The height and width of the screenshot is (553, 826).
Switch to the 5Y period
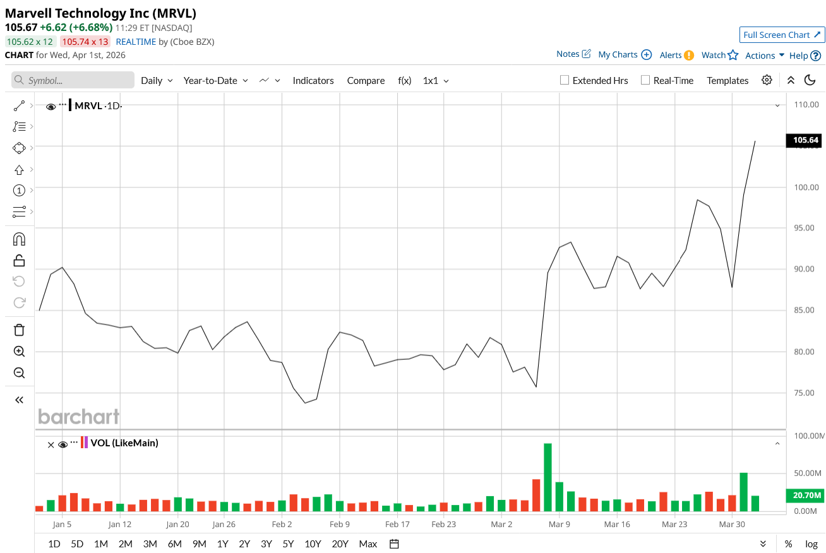click(x=288, y=544)
